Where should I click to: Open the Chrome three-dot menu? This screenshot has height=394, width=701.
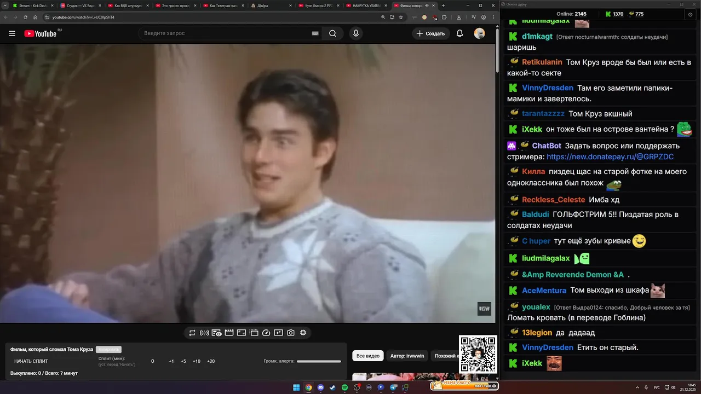(493, 17)
